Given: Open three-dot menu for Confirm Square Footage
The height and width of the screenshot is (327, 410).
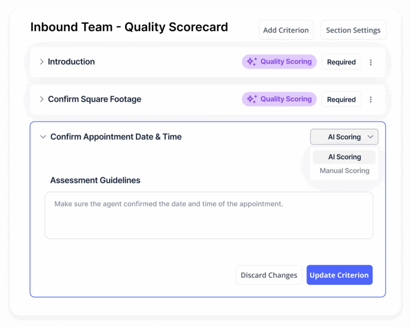Looking at the screenshot, I should 371,100.
